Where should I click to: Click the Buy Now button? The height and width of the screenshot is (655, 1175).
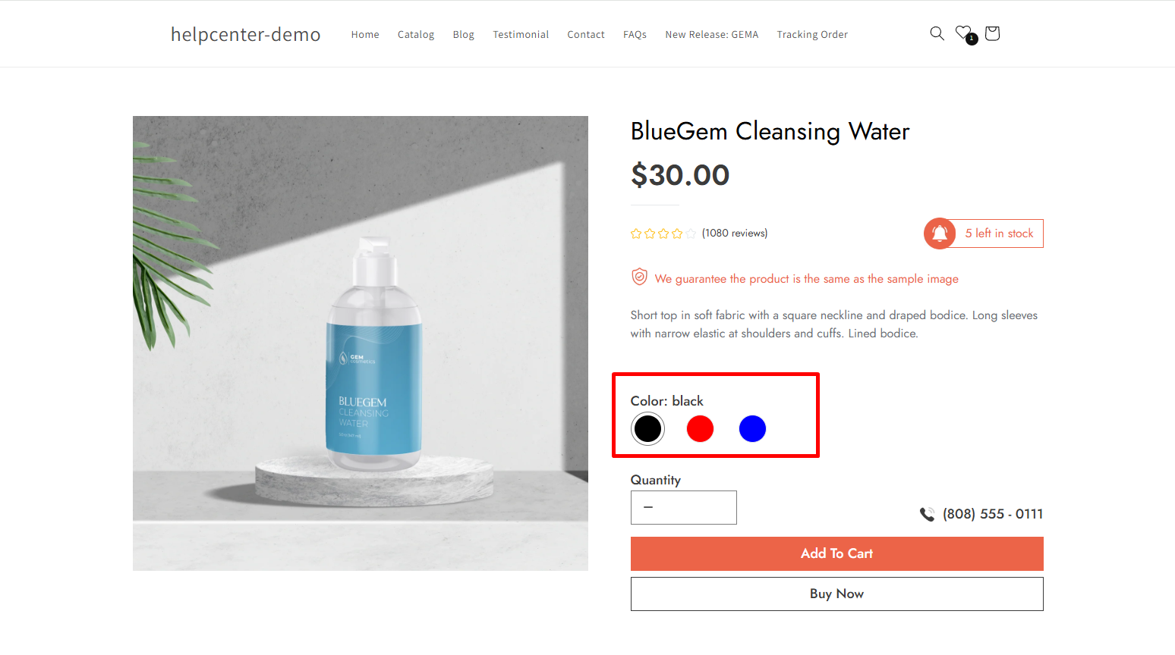tap(836, 594)
